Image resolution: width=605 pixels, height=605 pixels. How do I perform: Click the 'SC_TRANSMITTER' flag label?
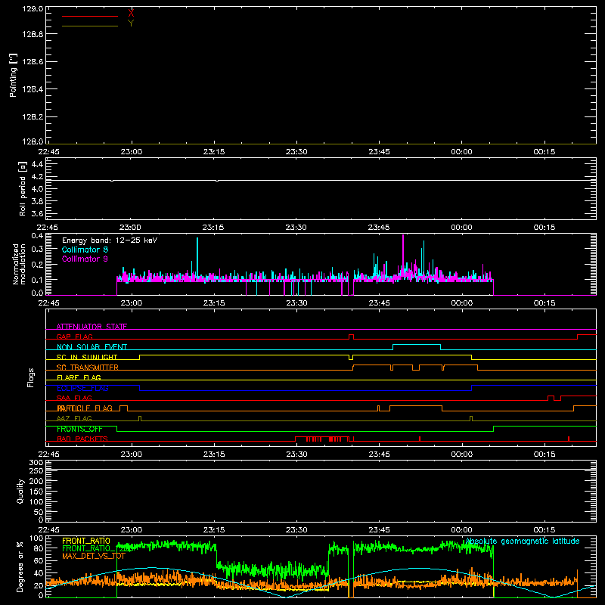click(x=87, y=367)
